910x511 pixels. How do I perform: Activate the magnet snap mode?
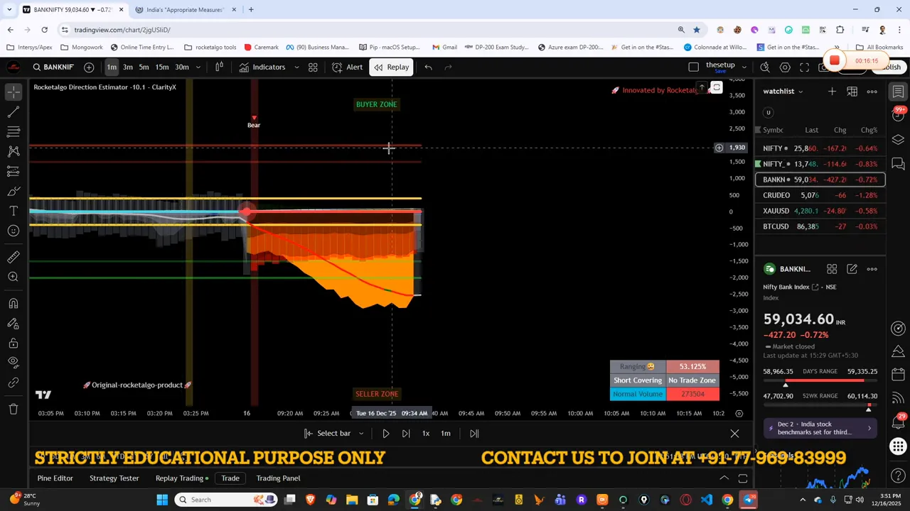tap(13, 303)
